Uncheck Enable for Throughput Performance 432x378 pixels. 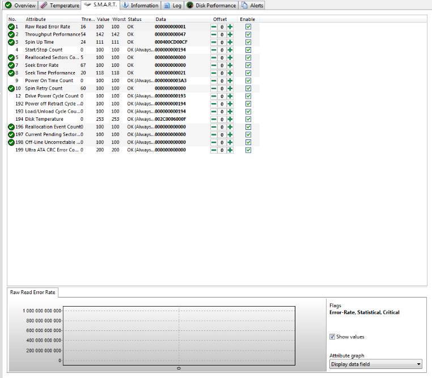click(248, 35)
